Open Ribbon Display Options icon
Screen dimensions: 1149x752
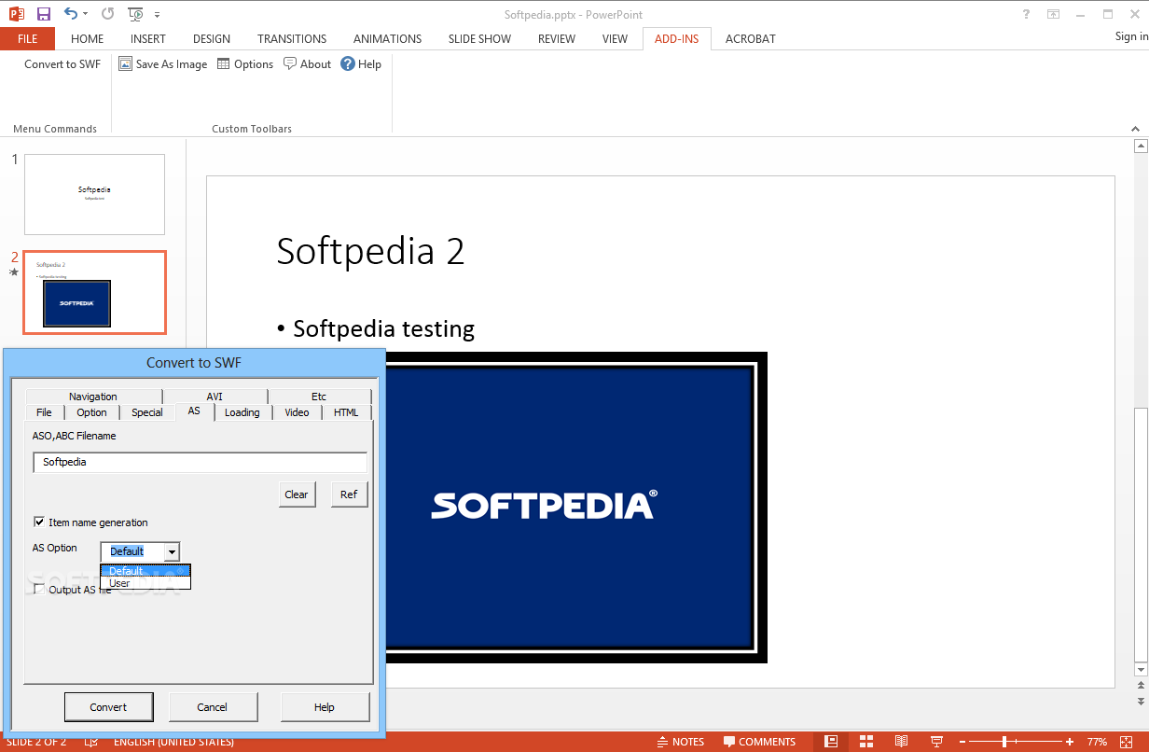click(1053, 14)
